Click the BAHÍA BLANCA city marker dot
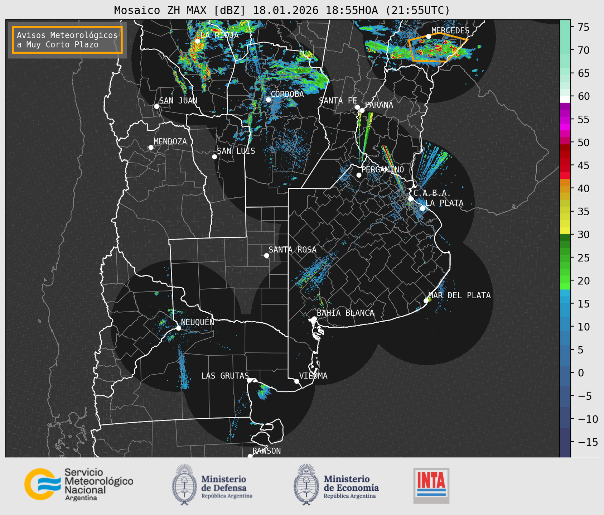The width and height of the screenshot is (604, 515). 314,319
